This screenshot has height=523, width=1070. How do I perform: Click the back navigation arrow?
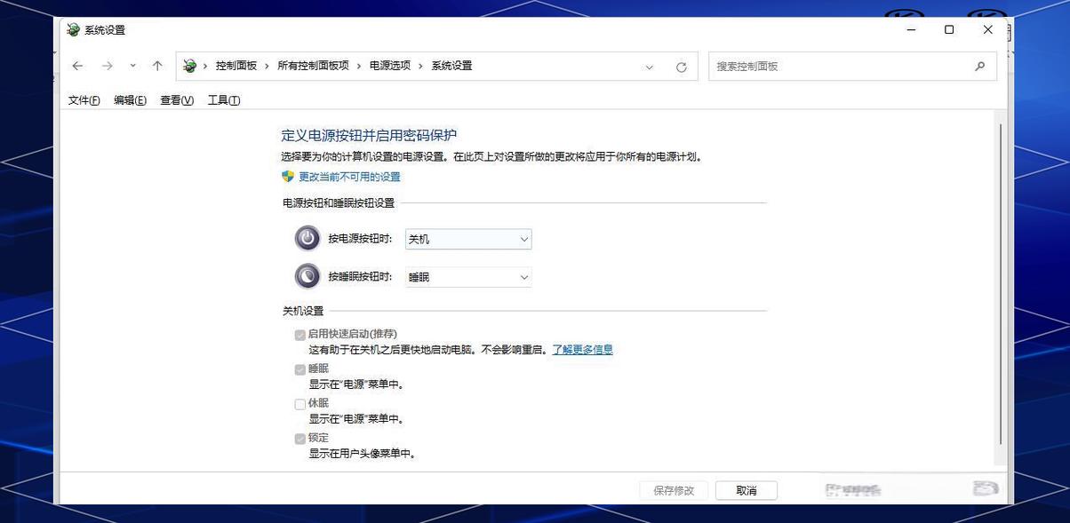point(77,66)
